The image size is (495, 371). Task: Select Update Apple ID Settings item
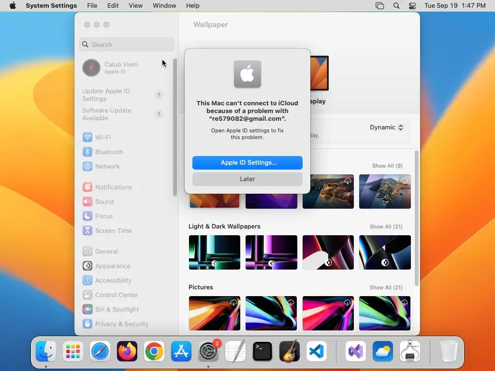click(122, 95)
